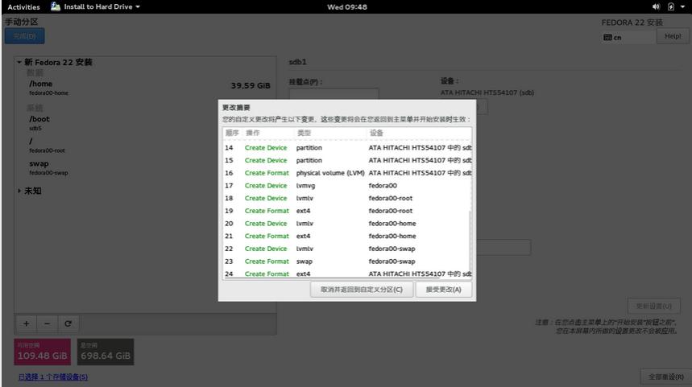This screenshot has height=387, width=692.
Task: Click the 698.64 GiB total space box
Action: [x=106, y=352]
